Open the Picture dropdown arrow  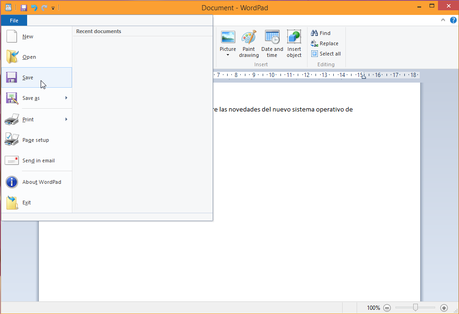click(x=228, y=55)
